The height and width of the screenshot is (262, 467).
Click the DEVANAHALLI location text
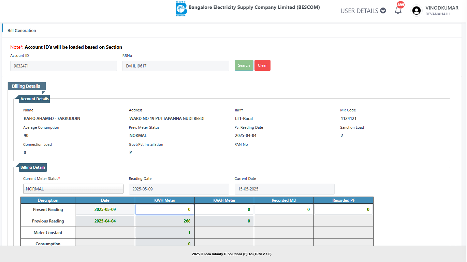coord(438,14)
